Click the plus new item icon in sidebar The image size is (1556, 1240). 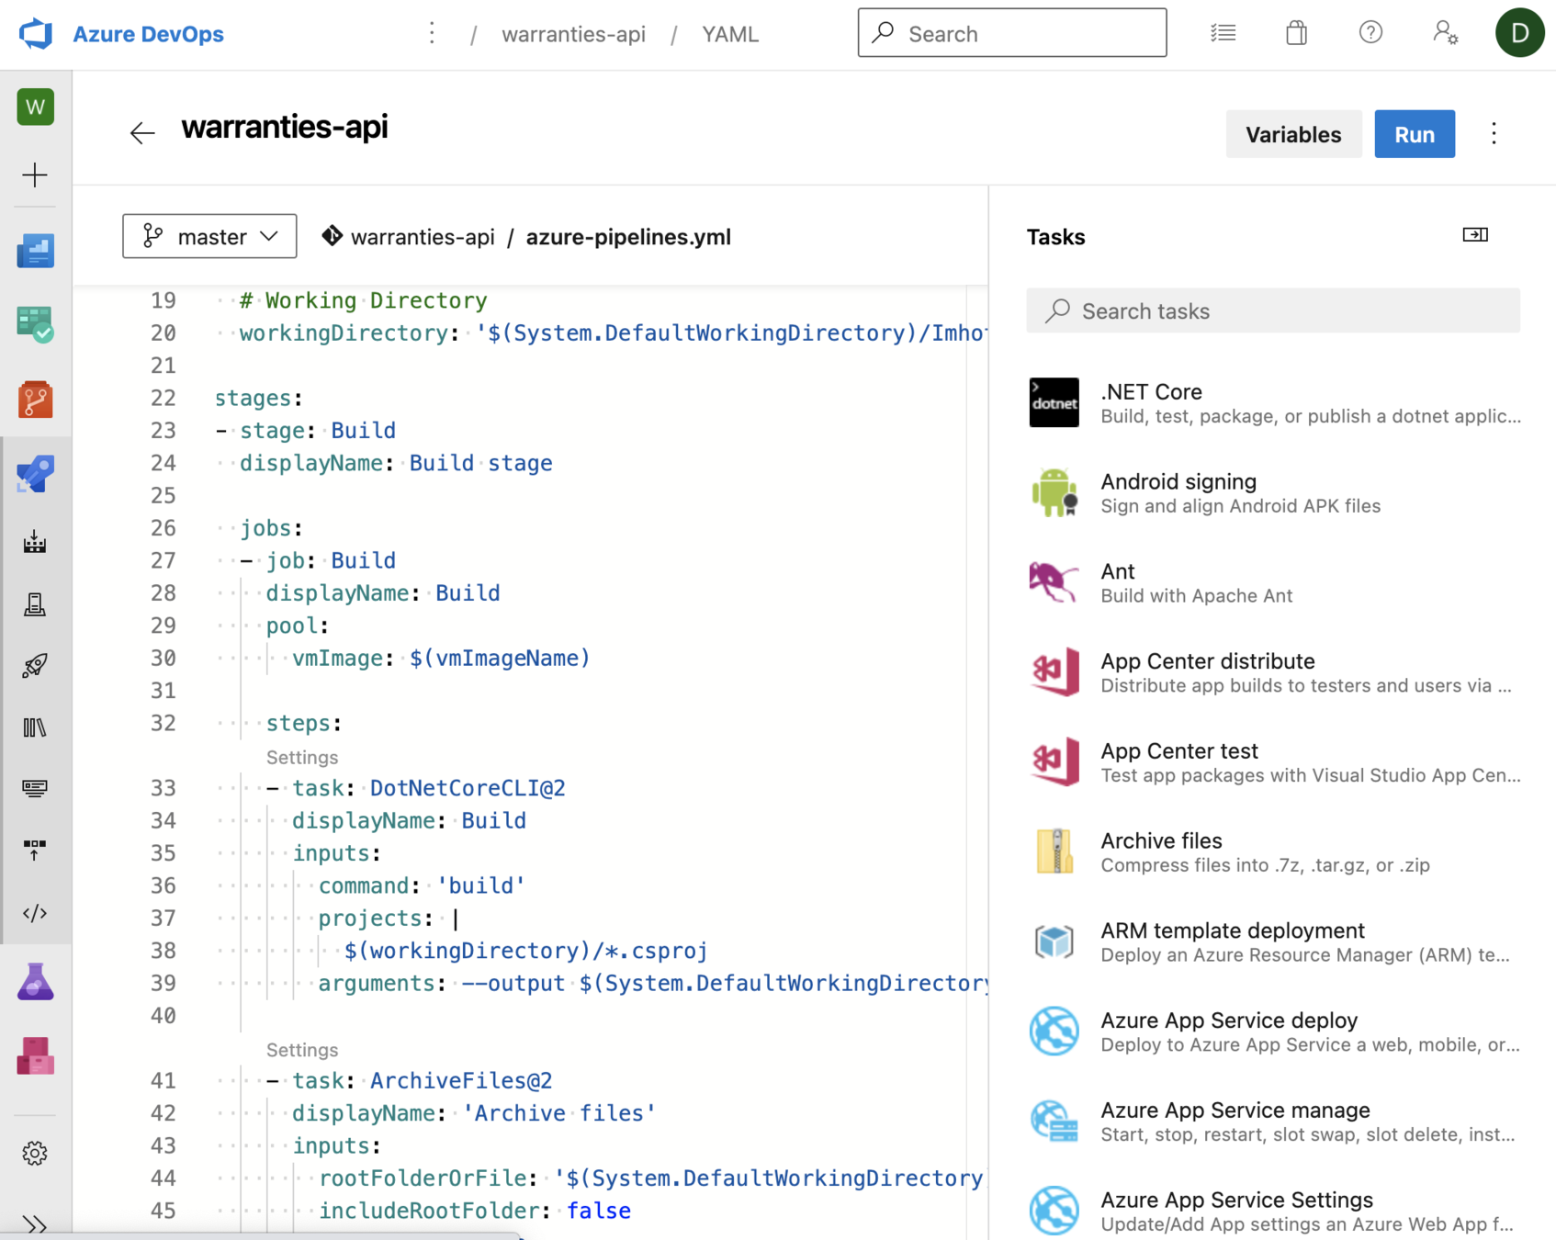coord(35,175)
